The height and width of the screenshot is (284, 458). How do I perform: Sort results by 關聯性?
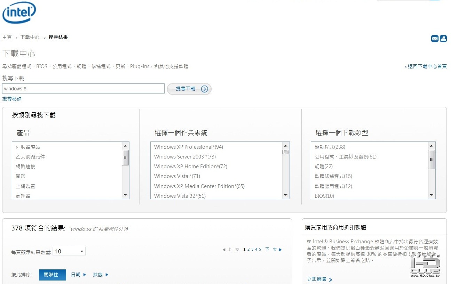[53, 275]
